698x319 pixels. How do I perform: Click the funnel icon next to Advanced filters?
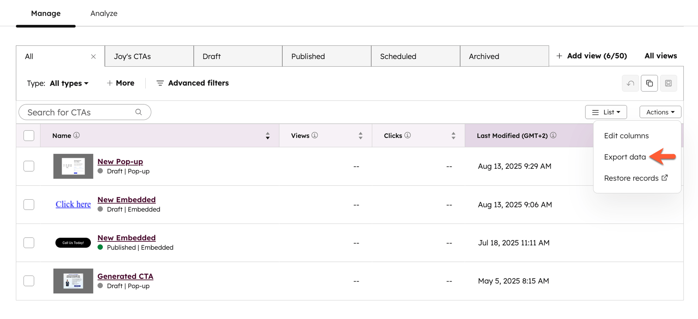(x=160, y=83)
